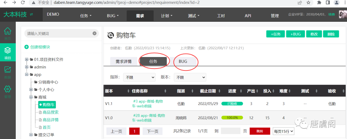Click the company switch arrows beside 大本科技
This screenshot has width=347, height=139.
31,14
